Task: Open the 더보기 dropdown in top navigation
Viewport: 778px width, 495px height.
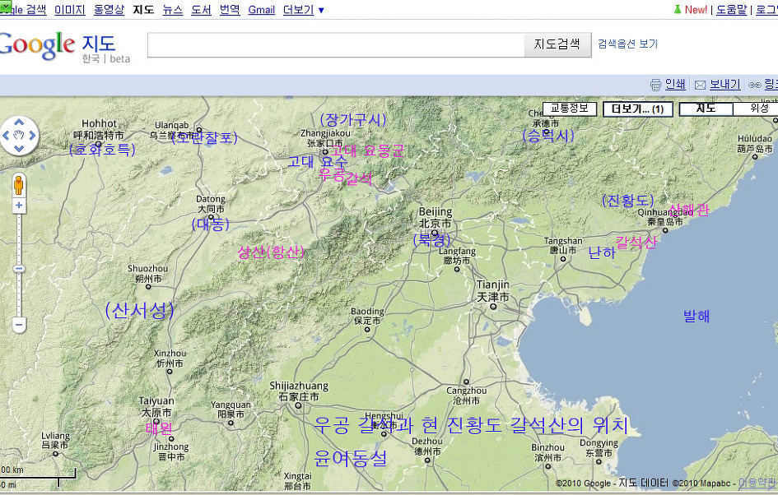Action: click(x=303, y=10)
